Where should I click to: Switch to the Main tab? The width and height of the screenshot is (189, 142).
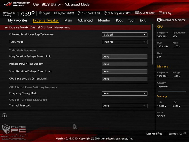coord(68,21)
